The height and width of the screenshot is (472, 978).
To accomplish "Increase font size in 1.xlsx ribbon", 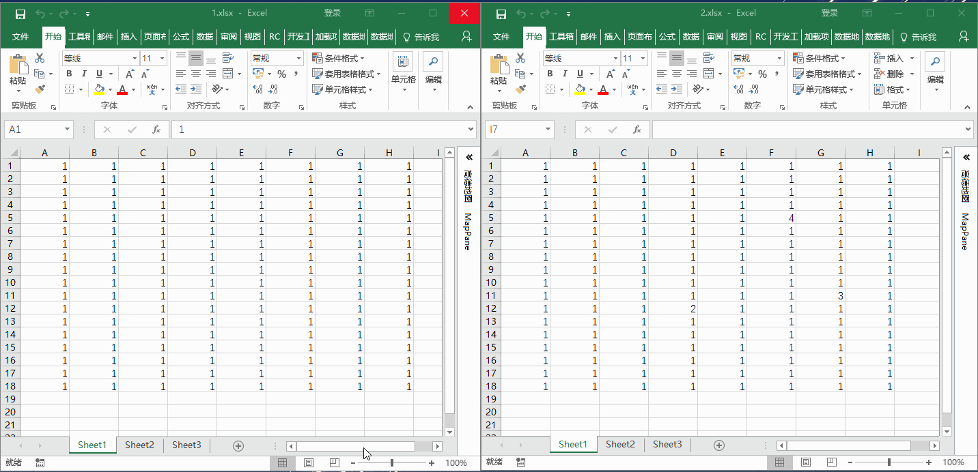I will pyautogui.click(x=131, y=74).
